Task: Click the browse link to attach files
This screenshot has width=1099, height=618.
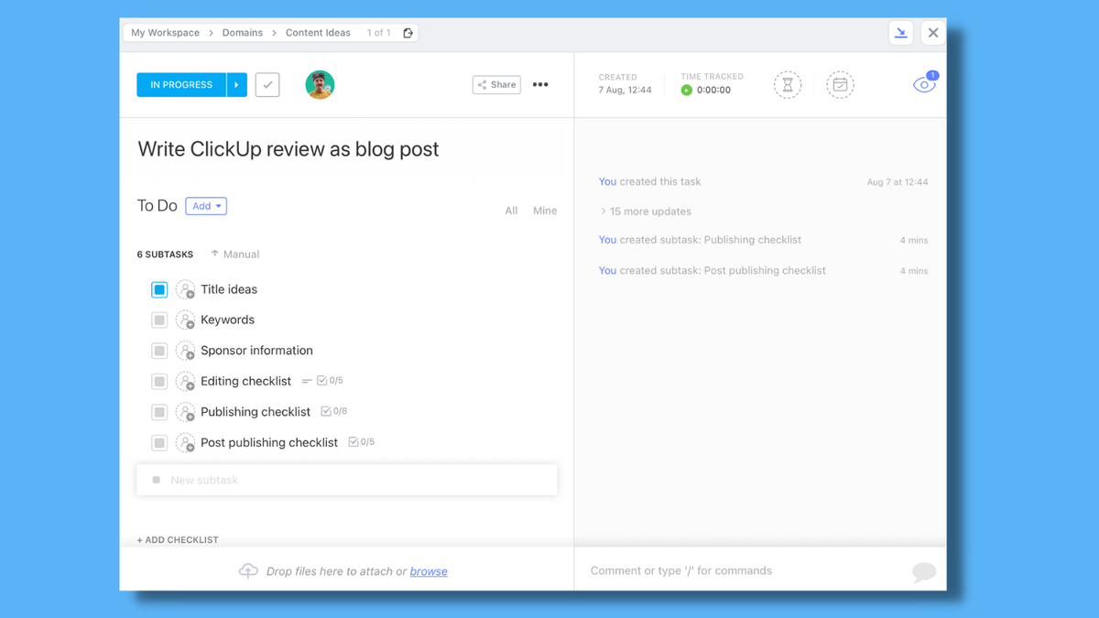Action: point(429,571)
